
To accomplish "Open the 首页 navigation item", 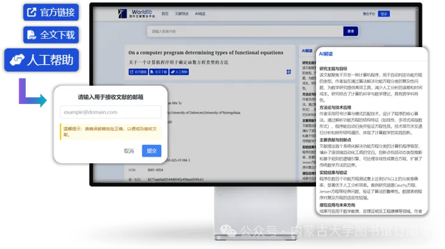I will 165,14.
